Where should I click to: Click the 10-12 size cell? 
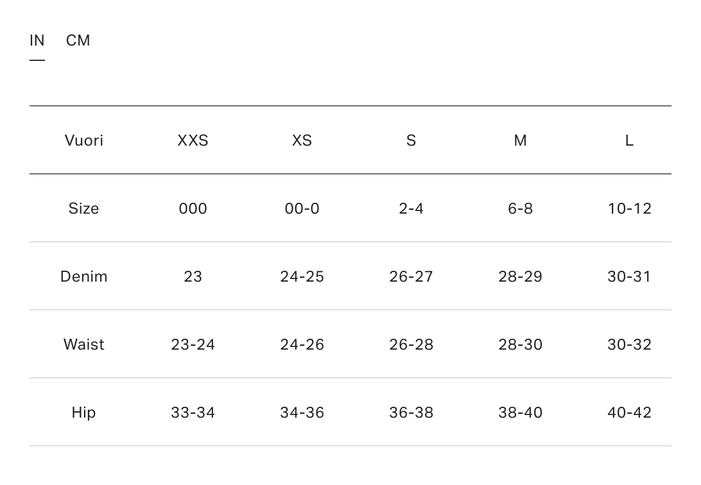point(630,208)
